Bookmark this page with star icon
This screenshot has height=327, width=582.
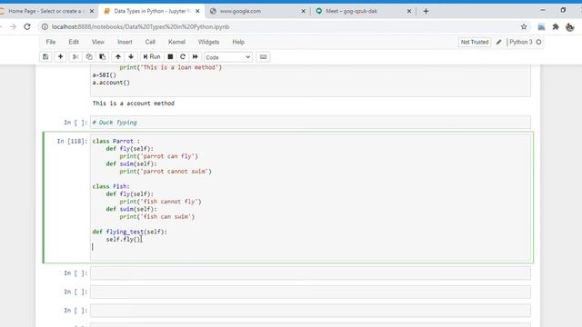point(524,26)
